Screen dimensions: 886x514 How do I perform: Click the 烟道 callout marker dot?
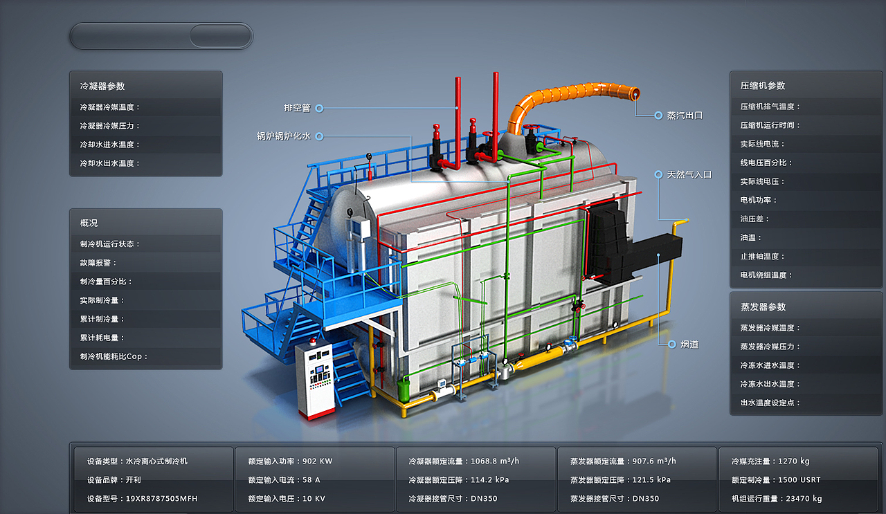671,344
